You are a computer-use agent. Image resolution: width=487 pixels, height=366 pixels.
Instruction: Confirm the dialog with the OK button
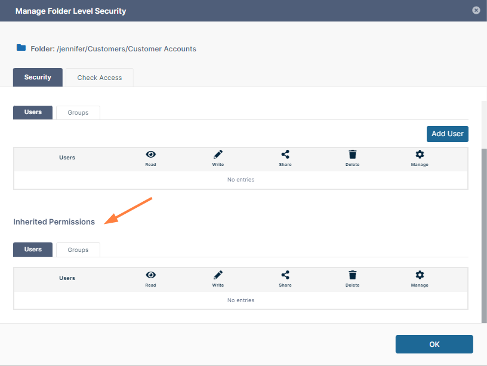click(434, 344)
